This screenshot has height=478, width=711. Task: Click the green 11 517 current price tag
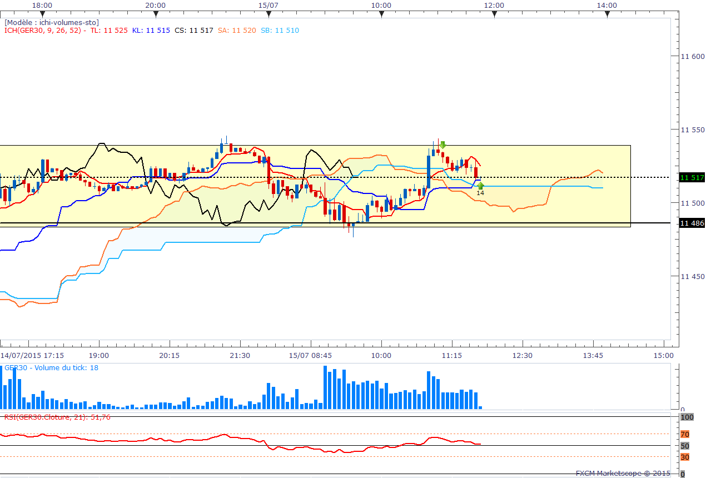point(692,177)
